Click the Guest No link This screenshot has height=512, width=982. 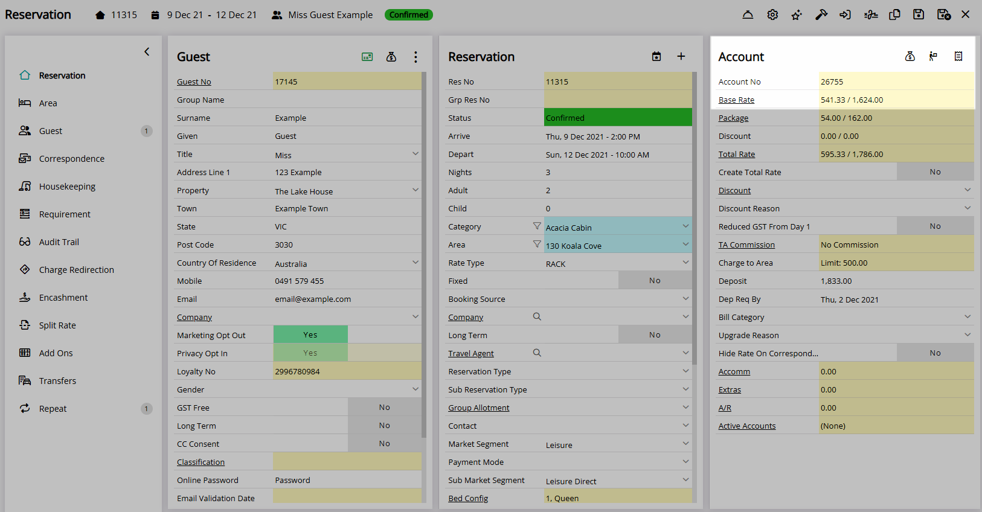[194, 82]
